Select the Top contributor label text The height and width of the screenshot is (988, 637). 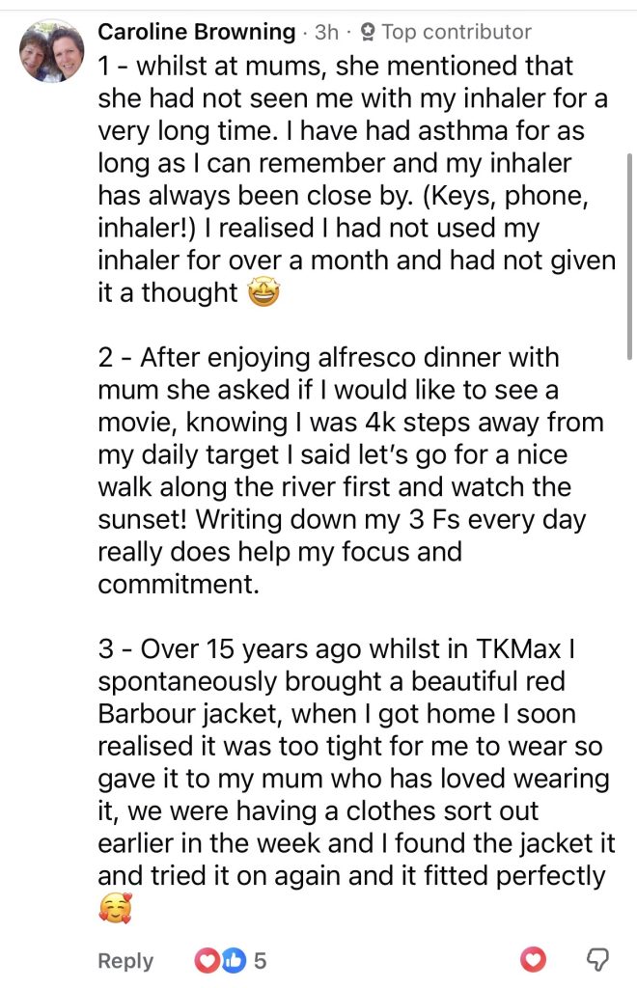point(457,32)
